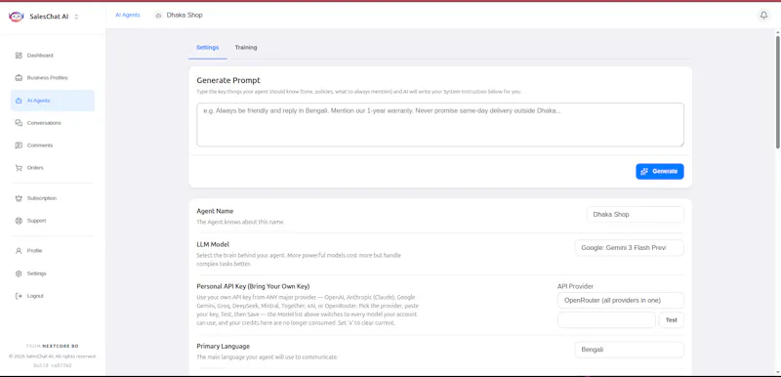Open the Primary Language dropdown

pos(629,350)
